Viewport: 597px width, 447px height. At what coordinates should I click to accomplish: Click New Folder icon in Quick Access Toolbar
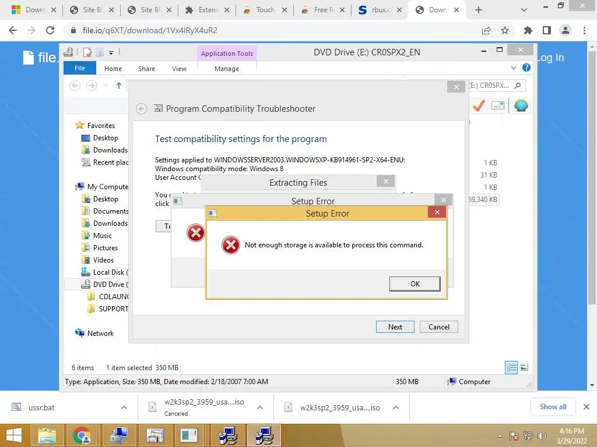100,52
